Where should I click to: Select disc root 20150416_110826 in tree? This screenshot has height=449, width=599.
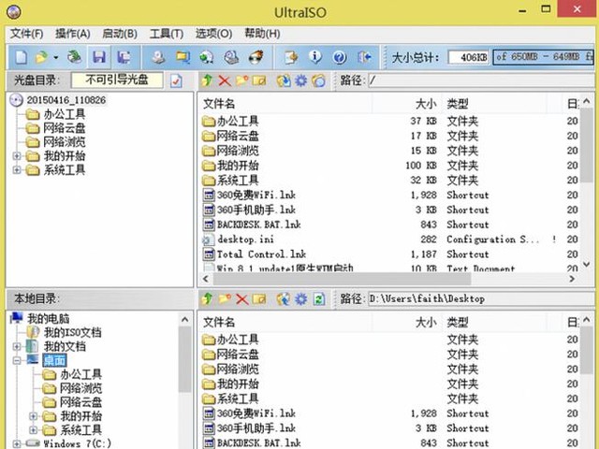click(66, 100)
